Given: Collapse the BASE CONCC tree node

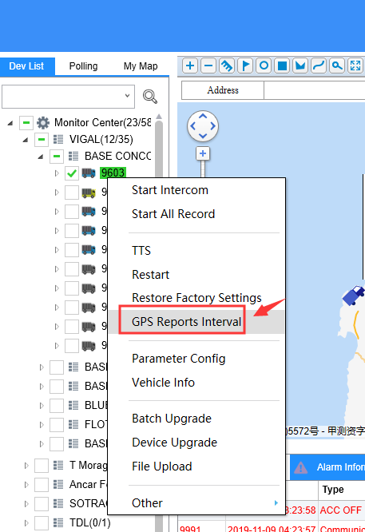Looking at the screenshot, I should (41, 157).
